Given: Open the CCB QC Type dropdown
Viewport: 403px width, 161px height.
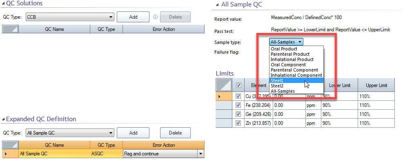Looking at the screenshot, I should (70, 17).
